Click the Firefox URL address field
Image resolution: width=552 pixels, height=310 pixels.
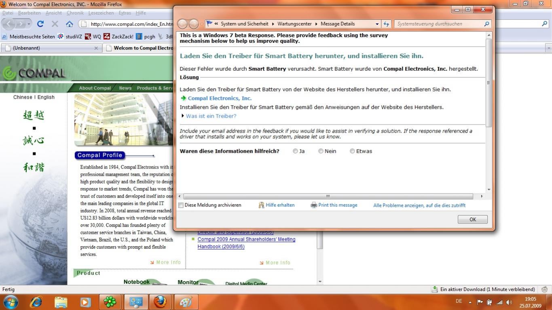coord(131,24)
